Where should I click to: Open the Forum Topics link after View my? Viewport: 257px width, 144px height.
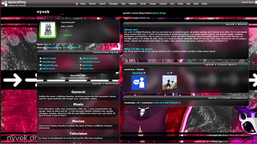pos(71,47)
